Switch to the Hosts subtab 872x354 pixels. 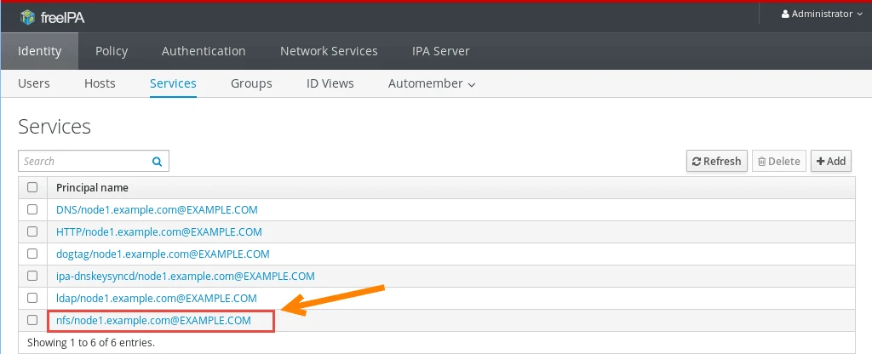tap(100, 83)
